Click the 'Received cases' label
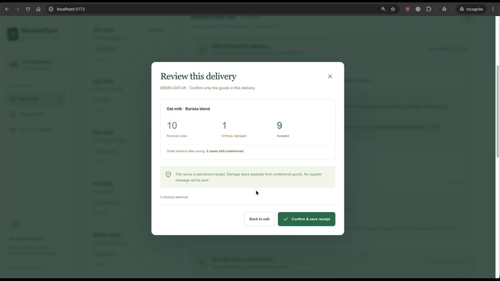The height and width of the screenshot is (281, 500). click(x=177, y=136)
